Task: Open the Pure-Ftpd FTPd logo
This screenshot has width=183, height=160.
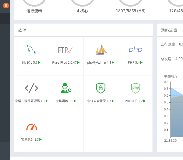Action: [x=65, y=50]
